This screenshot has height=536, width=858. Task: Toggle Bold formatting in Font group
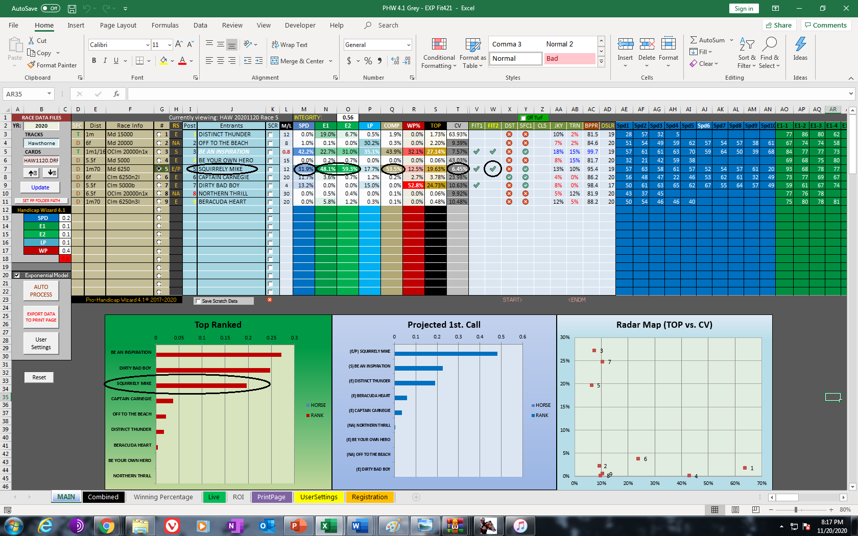tap(94, 61)
